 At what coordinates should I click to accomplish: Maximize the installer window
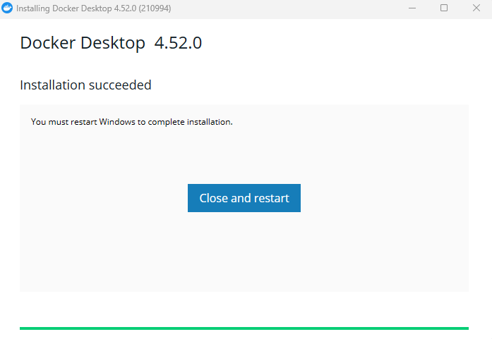pos(444,8)
